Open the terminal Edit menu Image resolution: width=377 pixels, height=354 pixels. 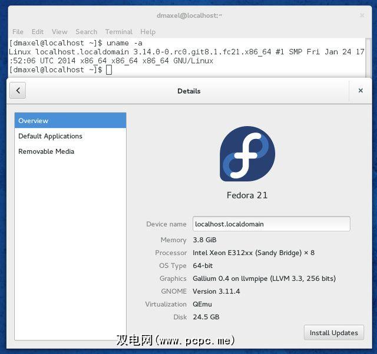pos(38,32)
